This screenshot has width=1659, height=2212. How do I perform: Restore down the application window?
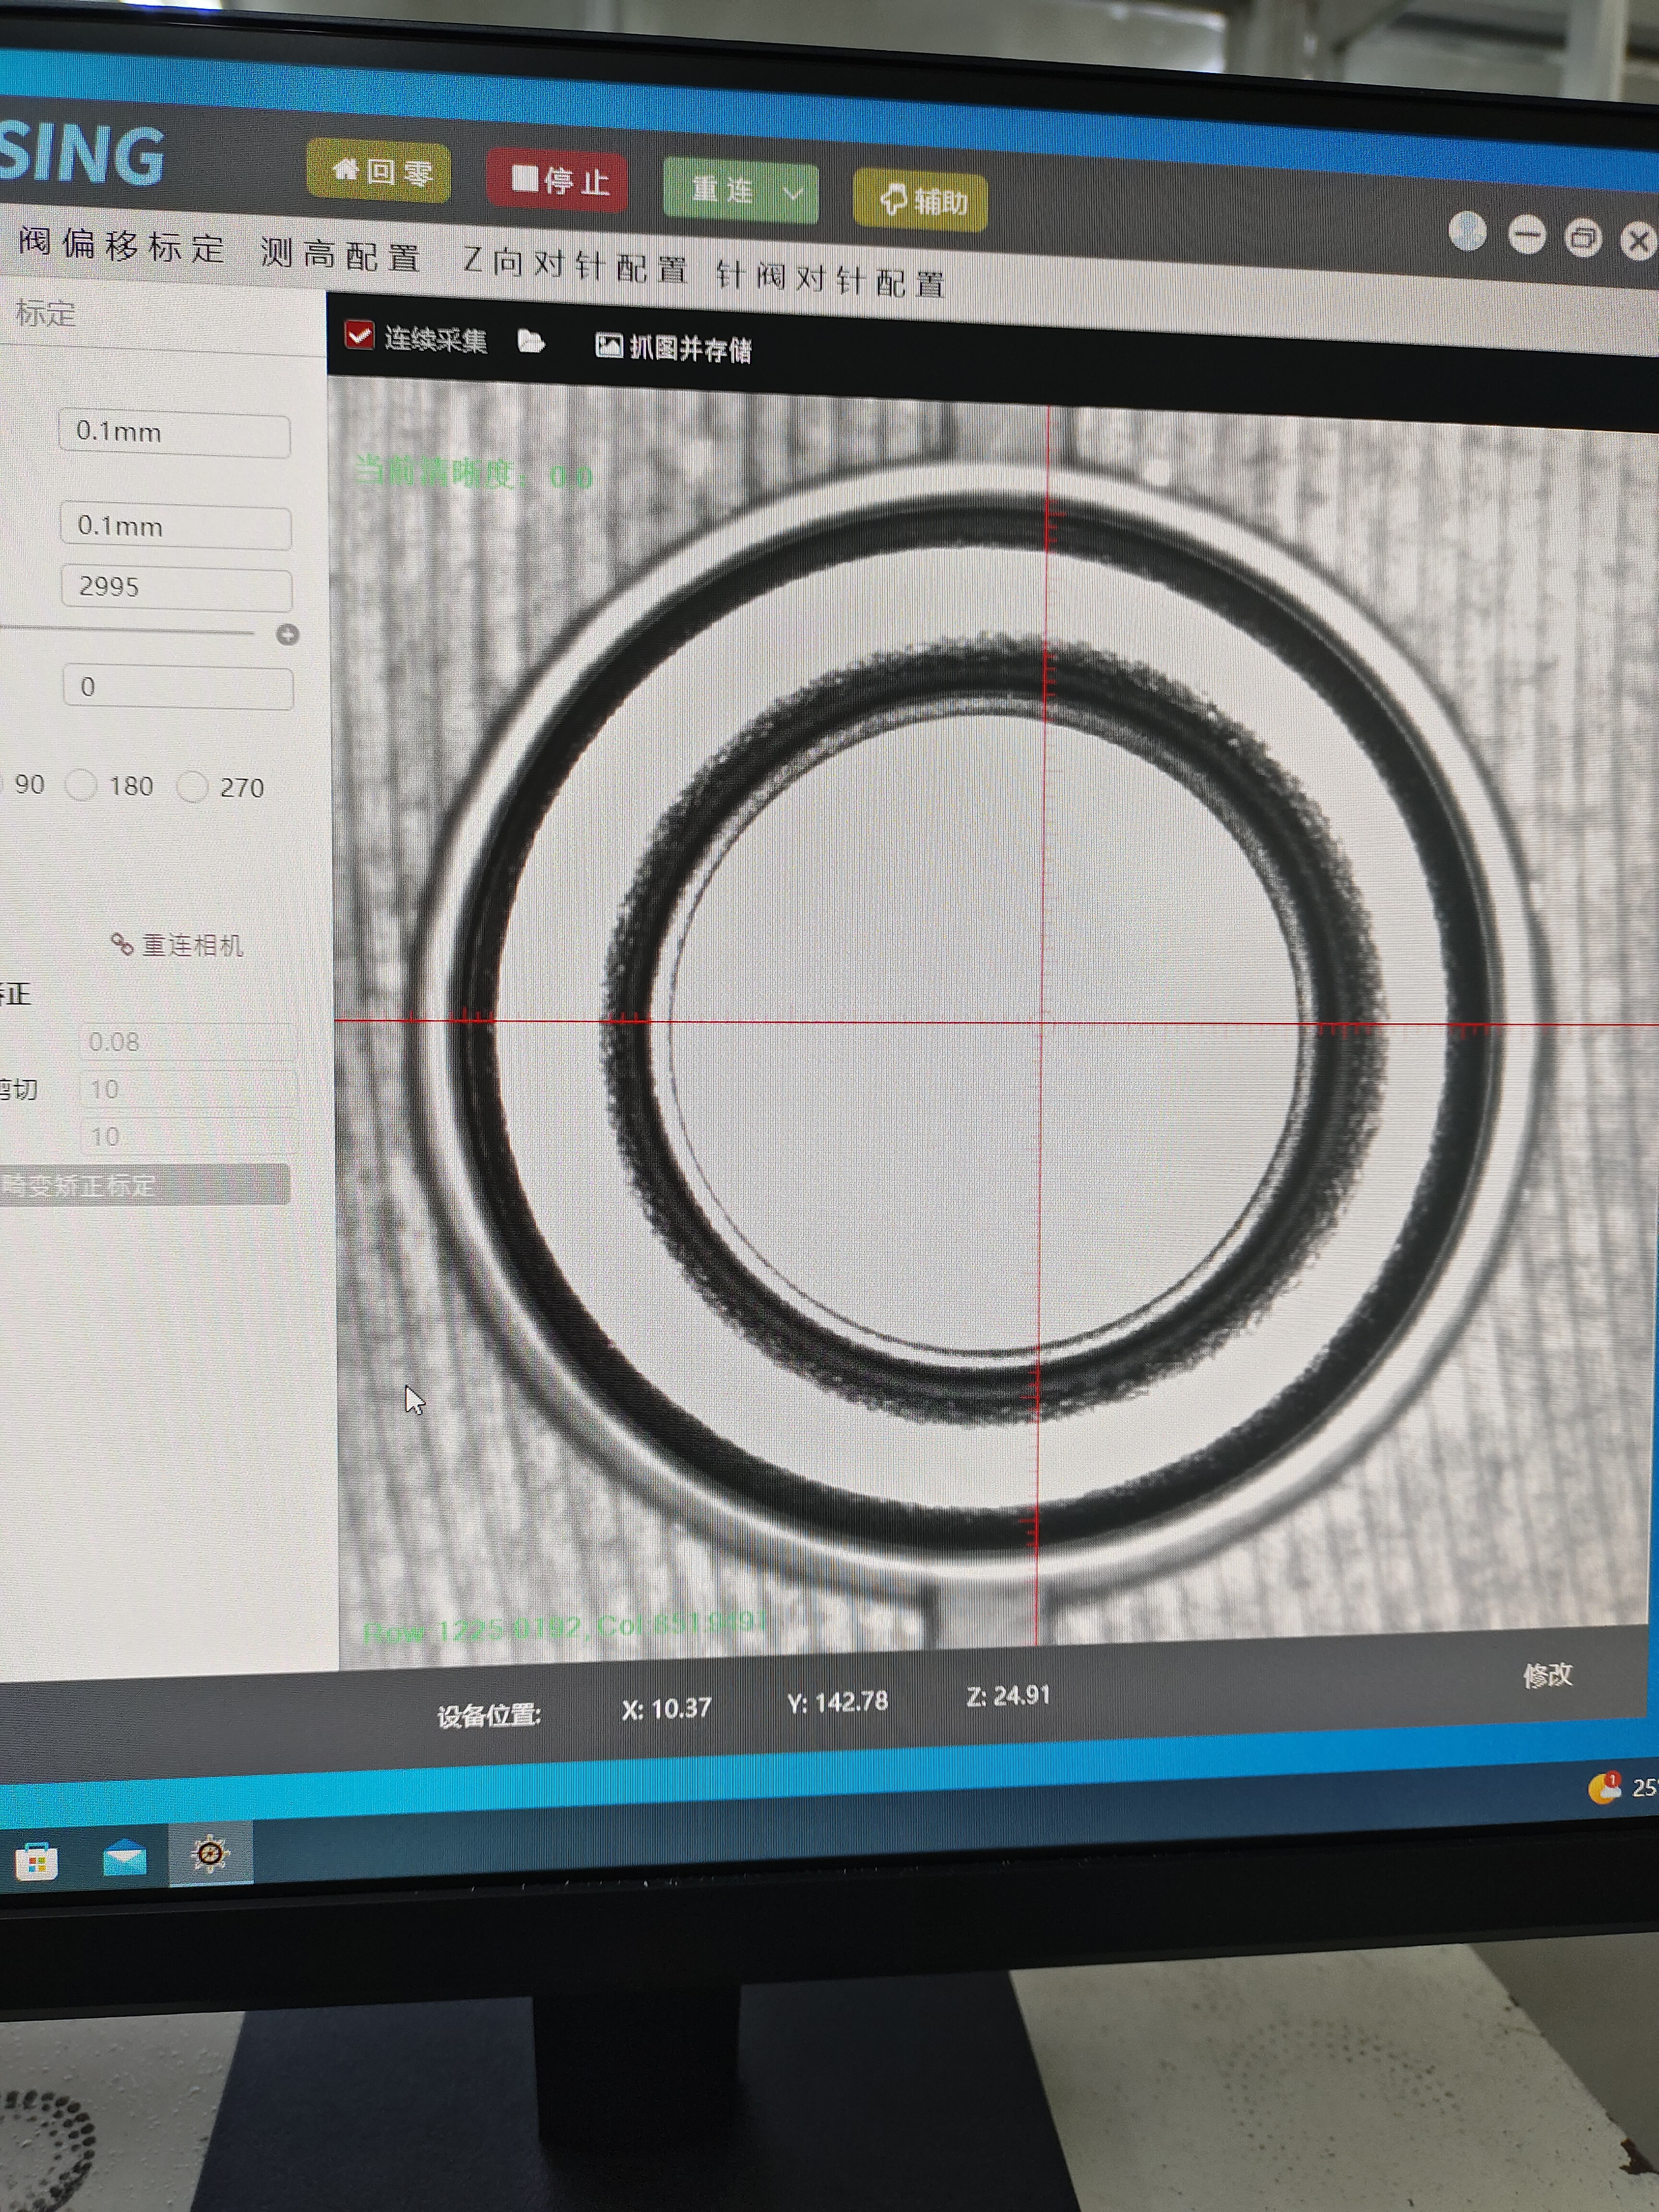click(x=1583, y=238)
